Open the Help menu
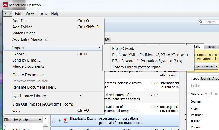219x130 pixels. tap(55, 14)
